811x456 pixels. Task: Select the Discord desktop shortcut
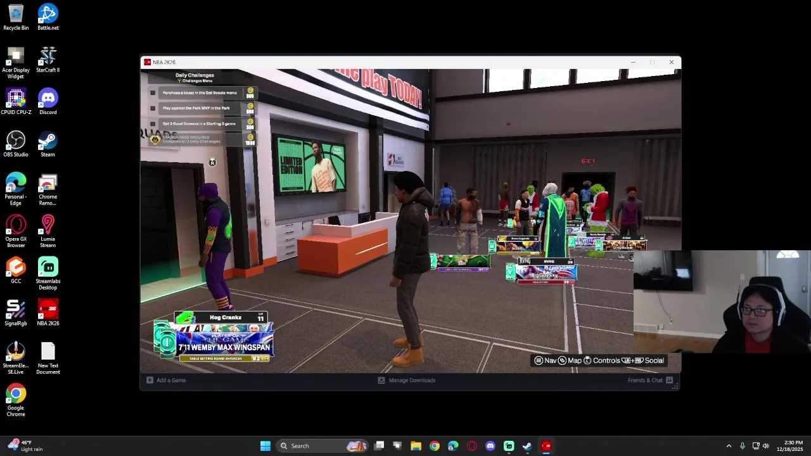[48, 102]
